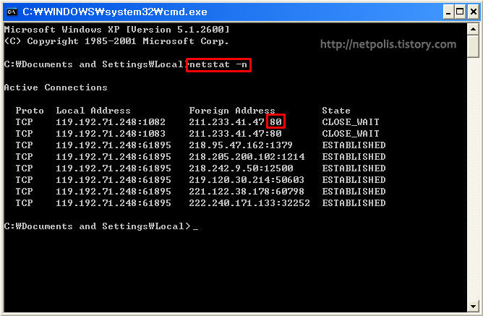Close the cmd.exe window
The height and width of the screenshot is (316, 483).
pyautogui.click(x=473, y=12)
